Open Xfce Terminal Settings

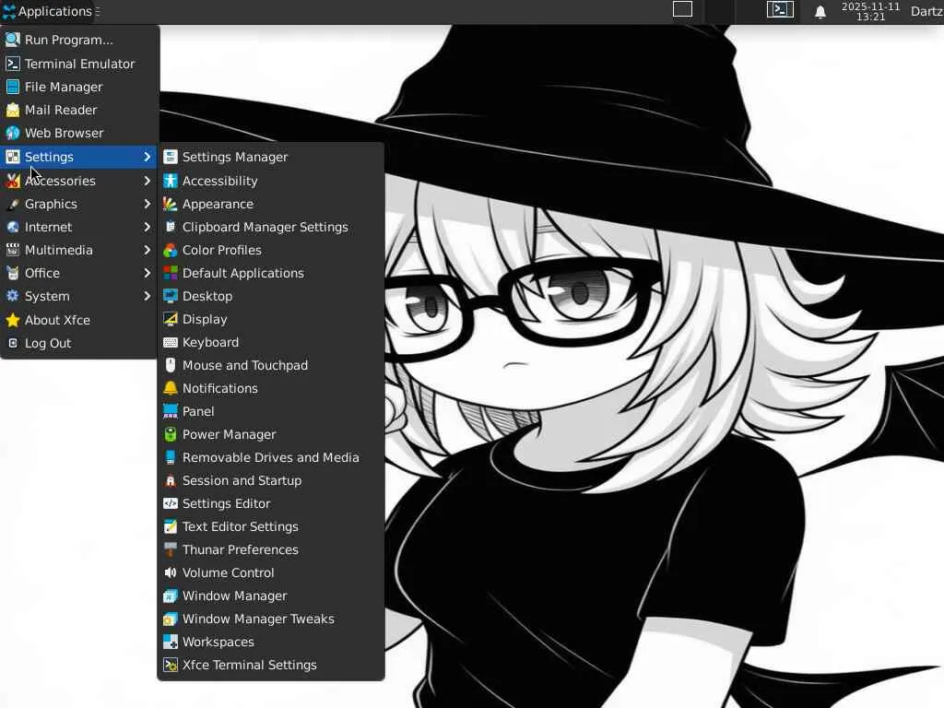[x=271, y=665]
